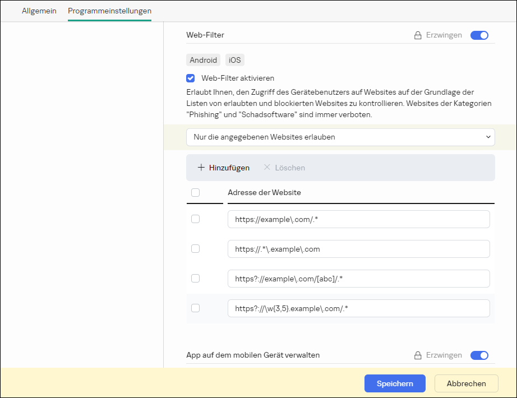Open the Nur die angegebenen Websites erlauben dropdown
The width and height of the screenshot is (517, 398).
pyautogui.click(x=340, y=137)
